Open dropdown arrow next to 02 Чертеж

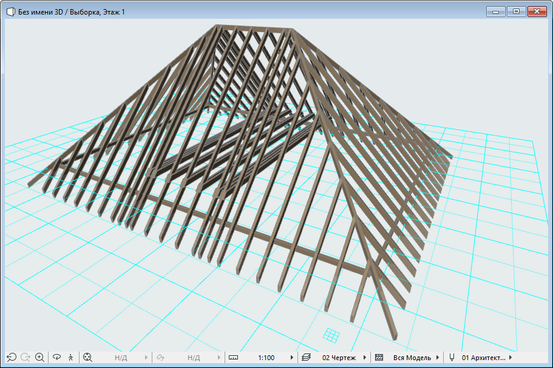click(365, 358)
